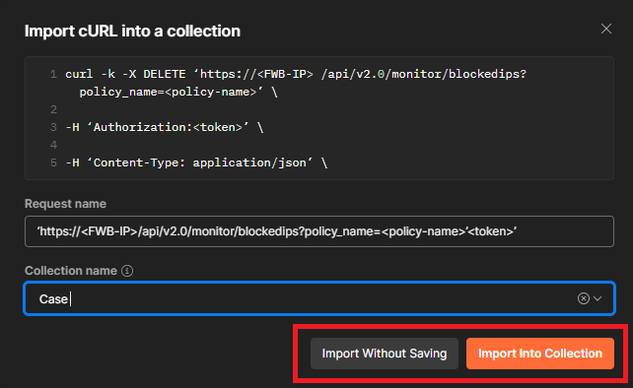The height and width of the screenshot is (388, 633).
Task: Open the Collection name dropdown chevron
Action: tap(598, 298)
